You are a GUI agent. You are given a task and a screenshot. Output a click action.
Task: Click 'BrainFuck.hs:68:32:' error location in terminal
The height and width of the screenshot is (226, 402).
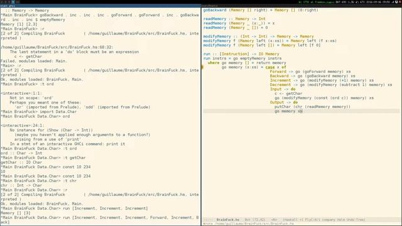click(x=57, y=47)
